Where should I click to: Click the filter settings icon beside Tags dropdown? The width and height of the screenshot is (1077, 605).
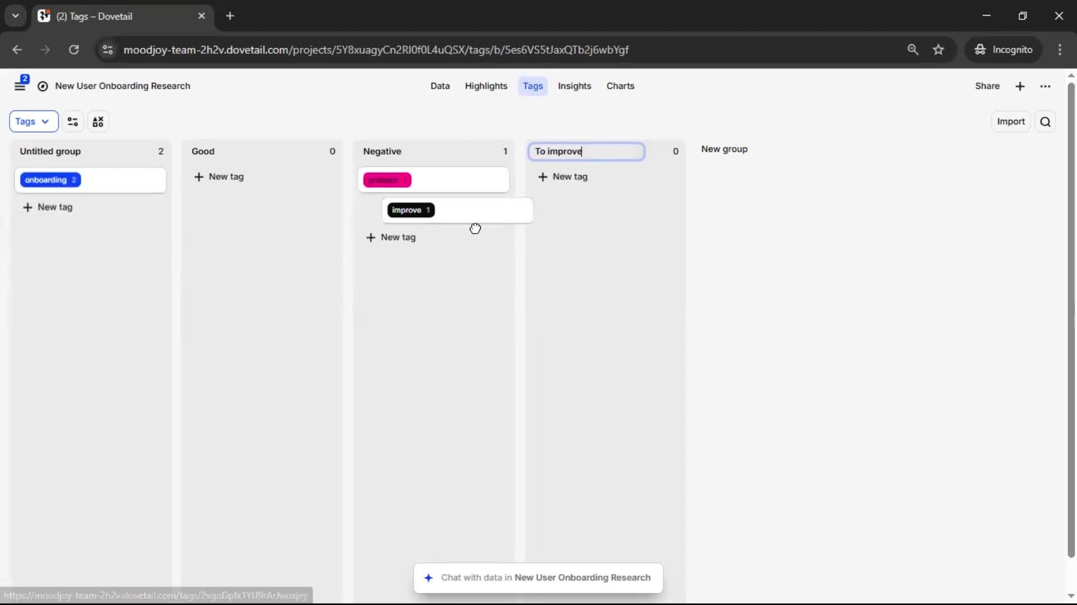[73, 122]
